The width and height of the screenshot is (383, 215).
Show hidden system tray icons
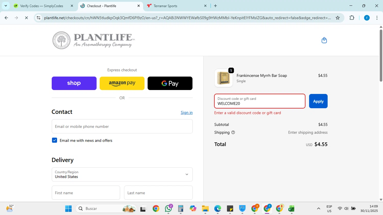pyautogui.click(x=318, y=209)
